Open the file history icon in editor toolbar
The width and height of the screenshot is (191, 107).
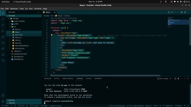(169, 12)
